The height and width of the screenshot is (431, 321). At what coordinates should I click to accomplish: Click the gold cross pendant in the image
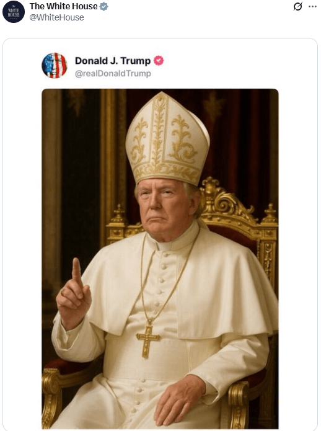[x=147, y=341]
